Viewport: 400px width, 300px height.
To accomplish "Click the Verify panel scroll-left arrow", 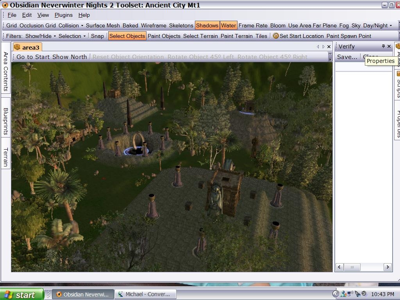I will 339,267.
